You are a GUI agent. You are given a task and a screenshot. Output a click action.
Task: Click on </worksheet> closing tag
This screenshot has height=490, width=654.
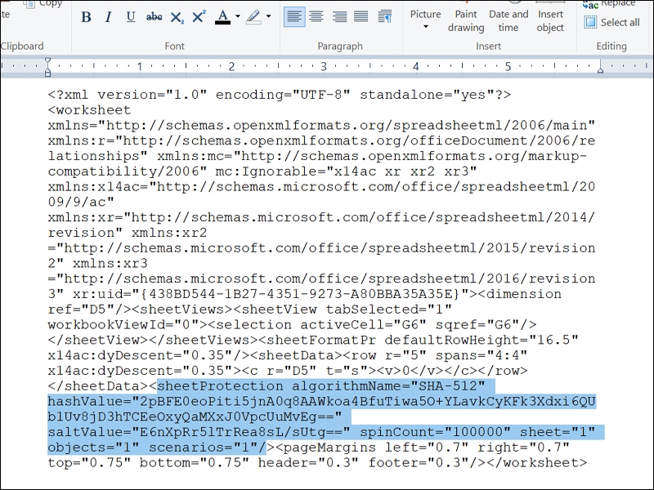pos(537,463)
